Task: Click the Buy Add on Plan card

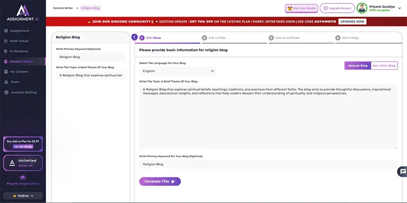Action: [23, 144]
